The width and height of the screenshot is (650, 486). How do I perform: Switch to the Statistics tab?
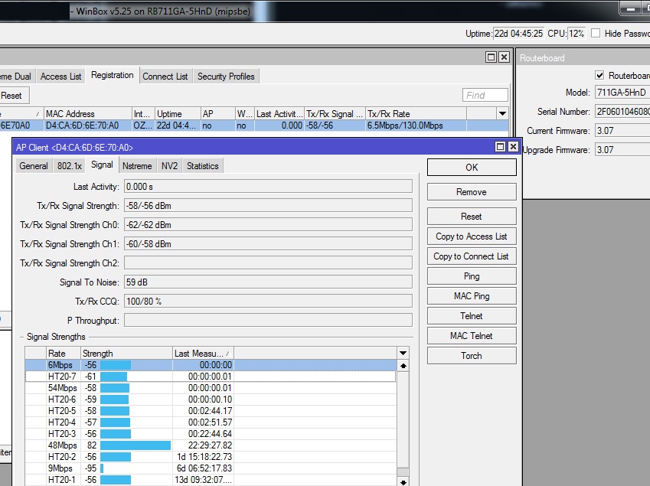202,166
